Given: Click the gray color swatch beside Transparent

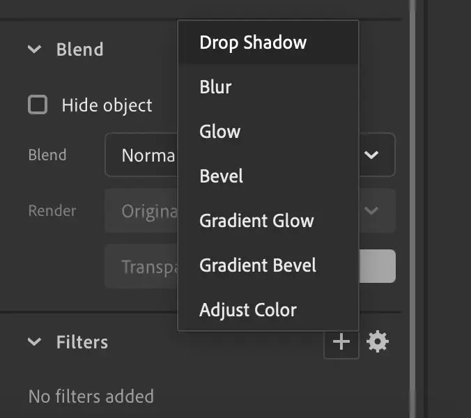Looking at the screenshot, I should (x=377, y=266).
